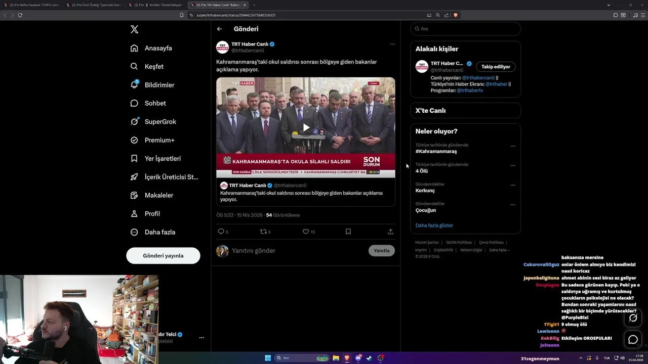
Task: Click TRT Haber Canlı post author avatar
Action: click(x=222, y=48)
